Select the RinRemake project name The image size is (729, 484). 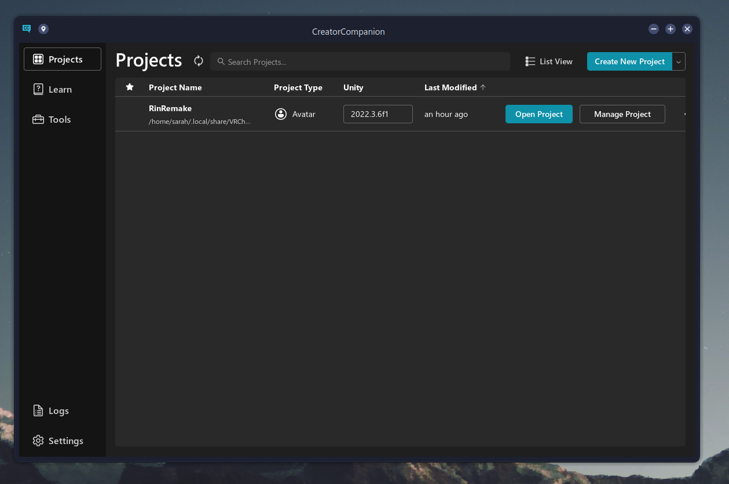[170, 108]
